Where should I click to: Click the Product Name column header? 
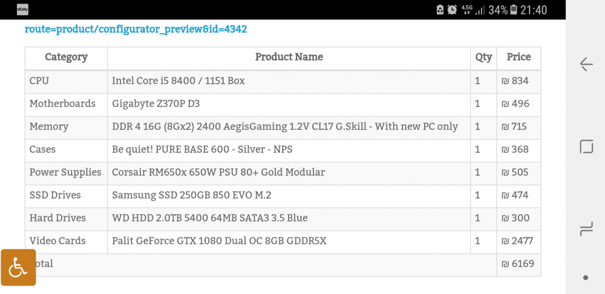pos(289,57)
